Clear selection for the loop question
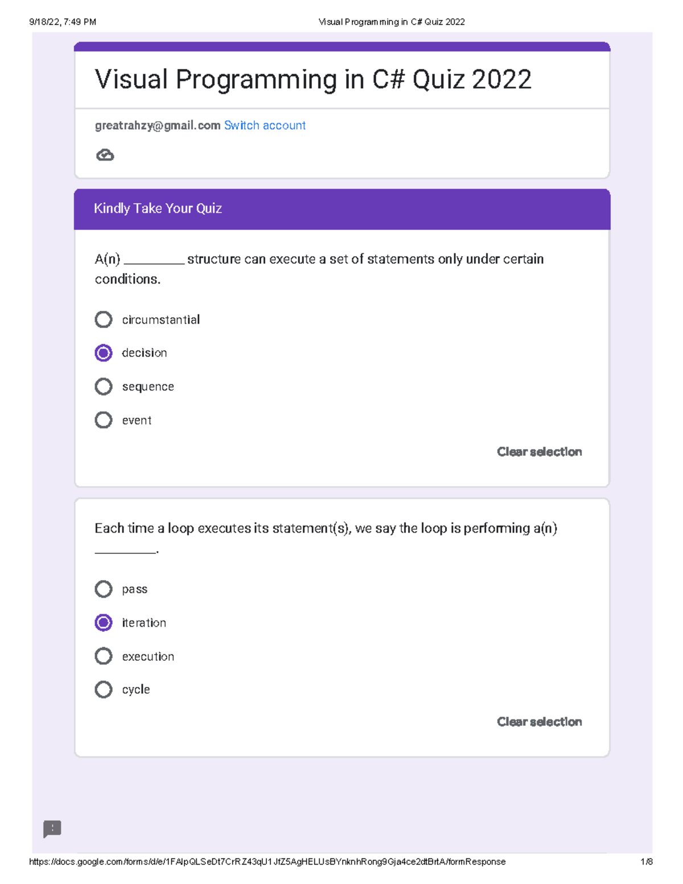 pyautogui.click(x=539, y=722)
